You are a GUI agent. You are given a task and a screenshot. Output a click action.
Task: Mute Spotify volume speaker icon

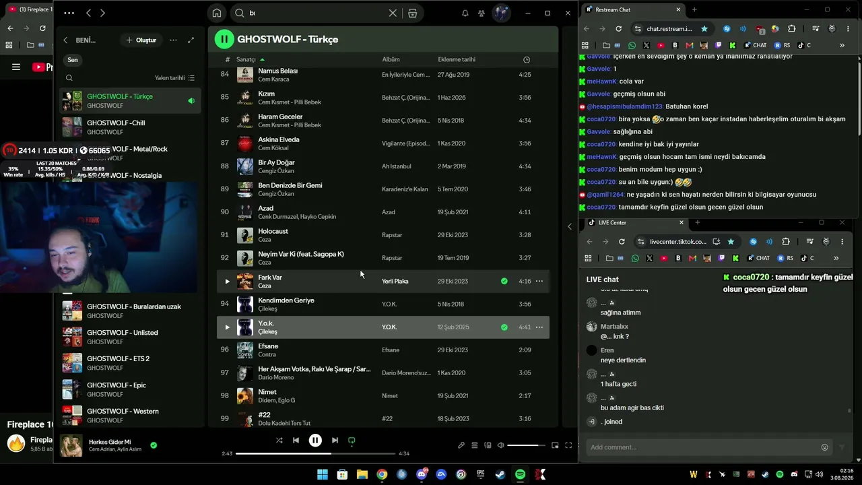pyautogui.click(x=501, y=445)
